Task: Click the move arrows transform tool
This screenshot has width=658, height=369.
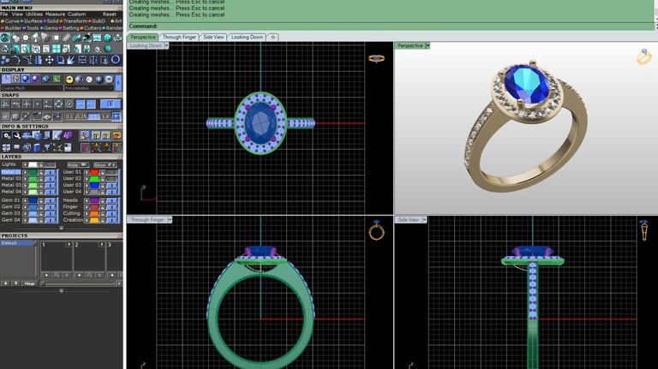Action: (x=50, y=60)
